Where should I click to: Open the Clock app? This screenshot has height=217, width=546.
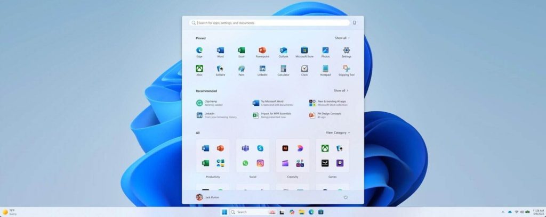tap(304, 70)
